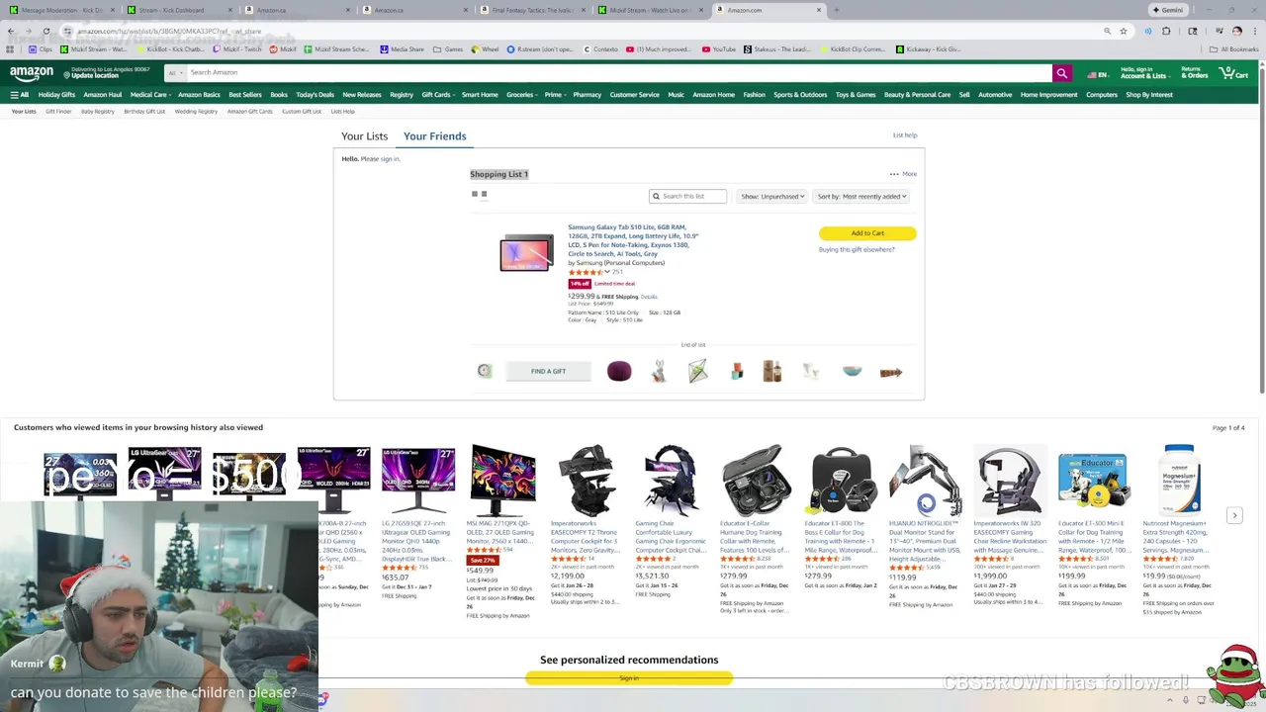Expand the Gift Cards nav dropdown

pos(438,95)
